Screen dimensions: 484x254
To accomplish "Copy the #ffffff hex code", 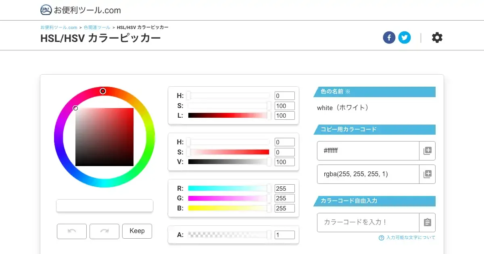I will pyautogui.click(x=427, y=151).
